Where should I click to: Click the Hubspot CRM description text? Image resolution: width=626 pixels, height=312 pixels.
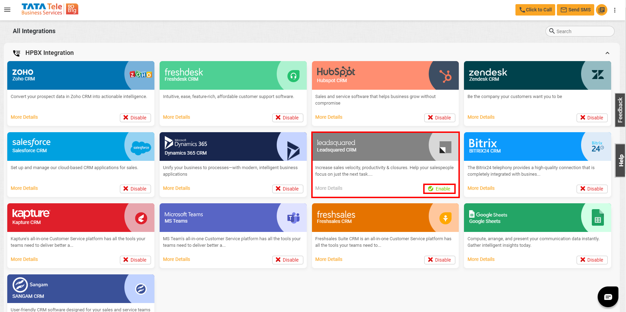pos(375,100)
